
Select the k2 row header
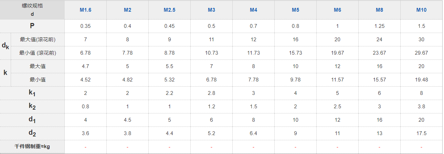32,107
